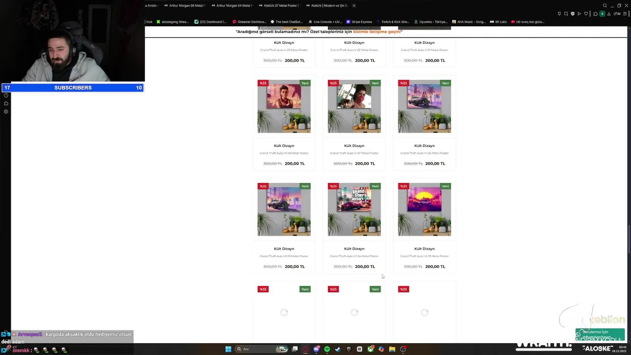Click Grand Theft Auto VI 05 Metal Poster title
The image size is (631, 355).
[x=284, y=256]
